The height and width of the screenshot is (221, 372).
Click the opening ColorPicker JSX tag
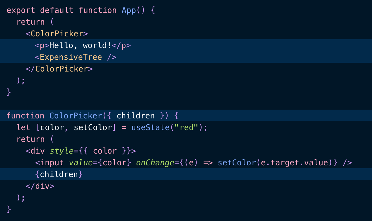coord(57,34)
